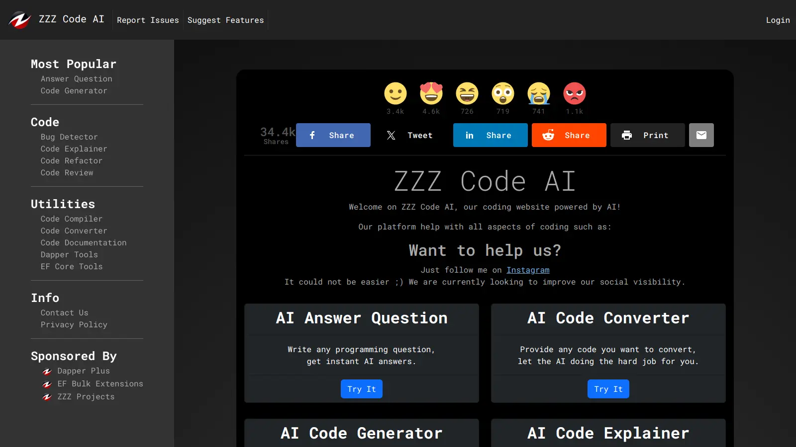The width and height of the screenshot is (796, 447).
Task: React with the laughing emoji
Action: [467, 93]
